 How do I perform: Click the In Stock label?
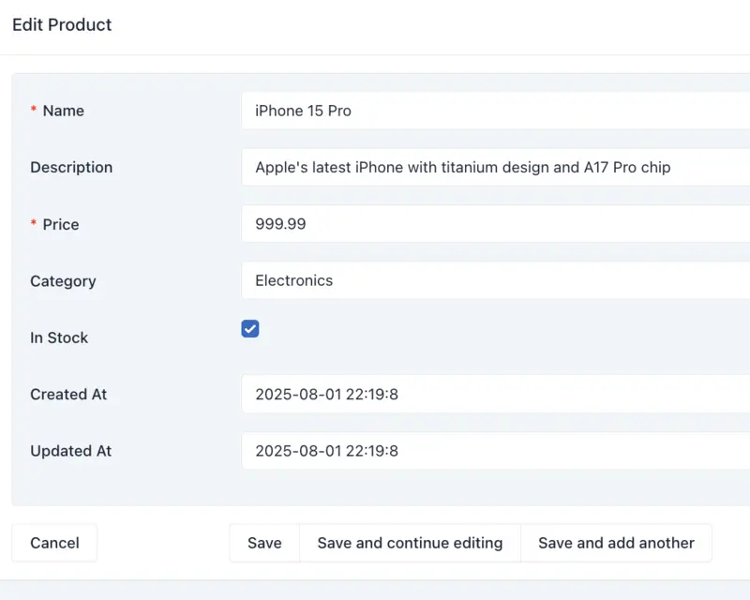coord(59,337)
